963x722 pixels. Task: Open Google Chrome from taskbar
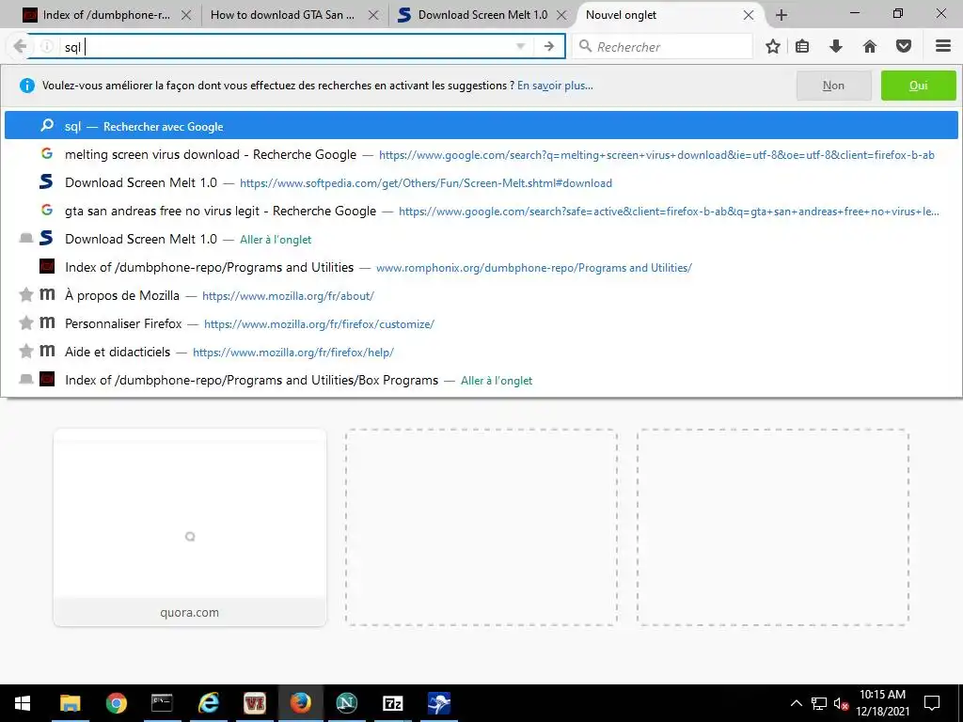[x=116, y=703]
